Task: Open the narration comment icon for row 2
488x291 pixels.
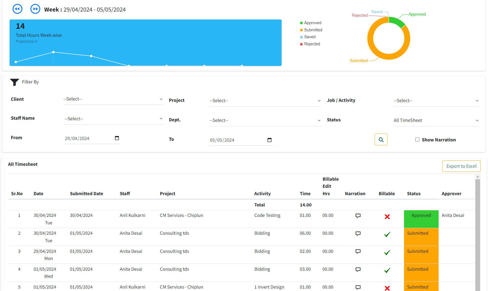Action: coord(358,234)
